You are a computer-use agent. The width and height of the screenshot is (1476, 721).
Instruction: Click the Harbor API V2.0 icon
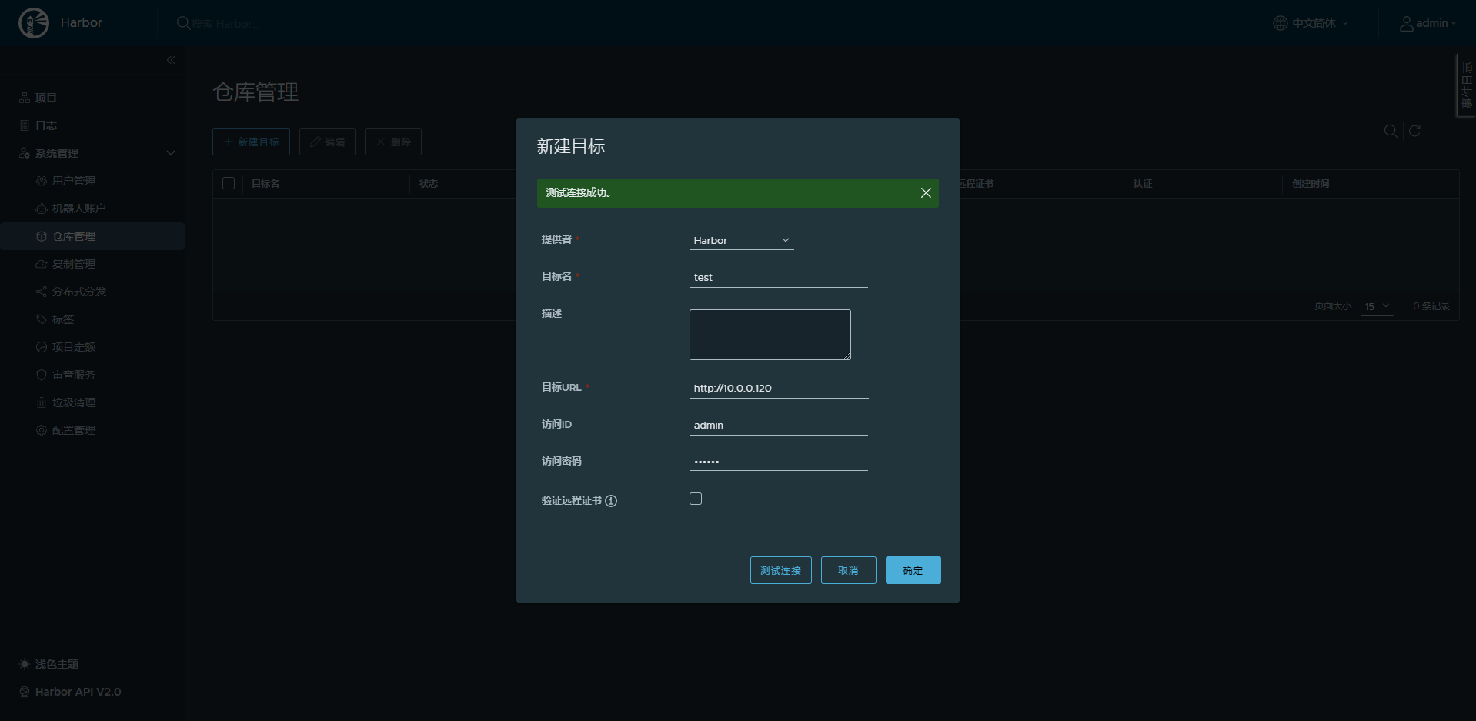tap(25, 692)
